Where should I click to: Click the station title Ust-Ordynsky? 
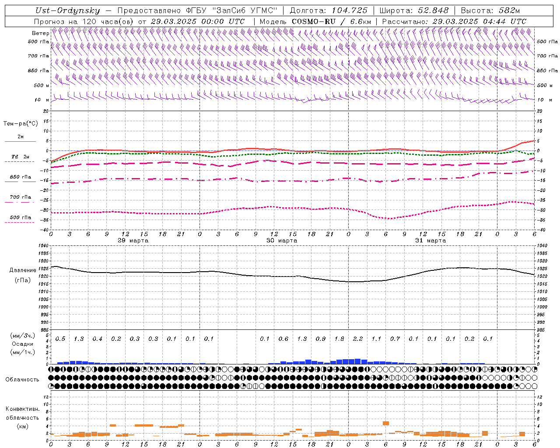click(68, 11)
